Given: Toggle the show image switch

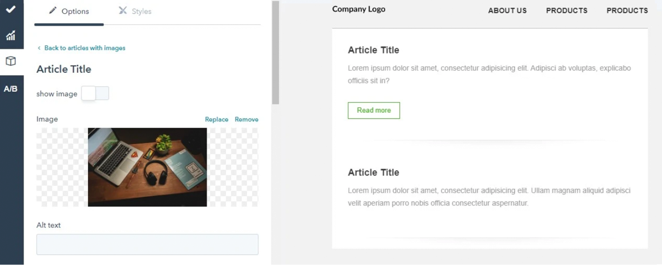Looking at the screenshot, I should tap(95, 93).
